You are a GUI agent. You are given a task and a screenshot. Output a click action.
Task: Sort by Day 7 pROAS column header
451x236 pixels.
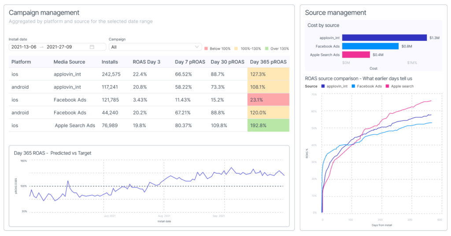pos(190,62)
